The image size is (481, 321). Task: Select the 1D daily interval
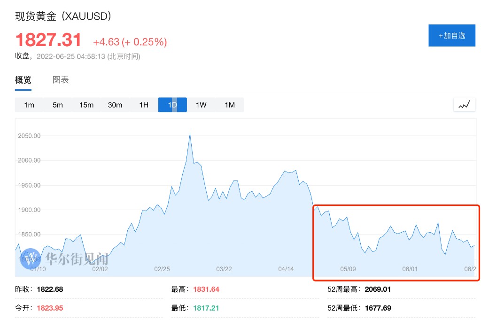pos(172,105)
